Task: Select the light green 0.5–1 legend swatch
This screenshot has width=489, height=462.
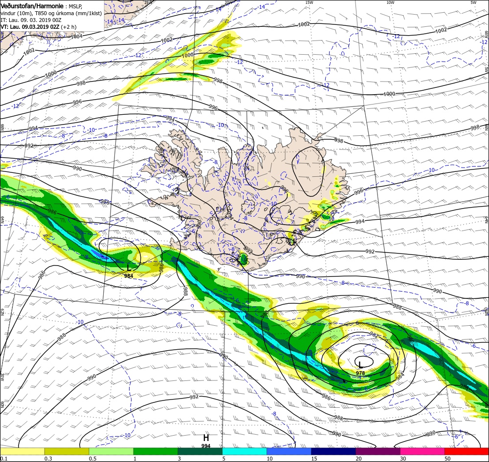Action: pos(111,451)
